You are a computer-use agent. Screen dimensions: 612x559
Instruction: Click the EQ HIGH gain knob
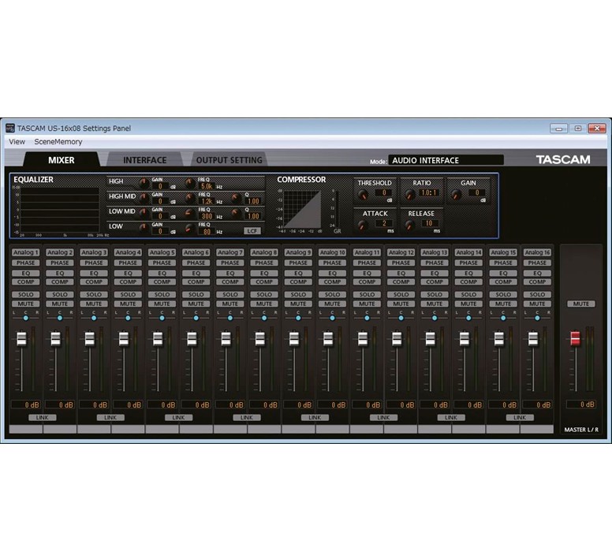(143, 182)
